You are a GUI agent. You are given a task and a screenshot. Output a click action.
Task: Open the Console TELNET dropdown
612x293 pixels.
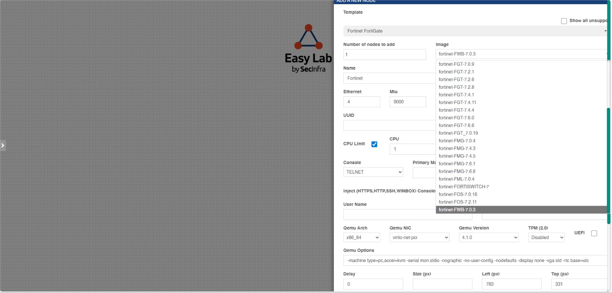(x=373, y=172)
